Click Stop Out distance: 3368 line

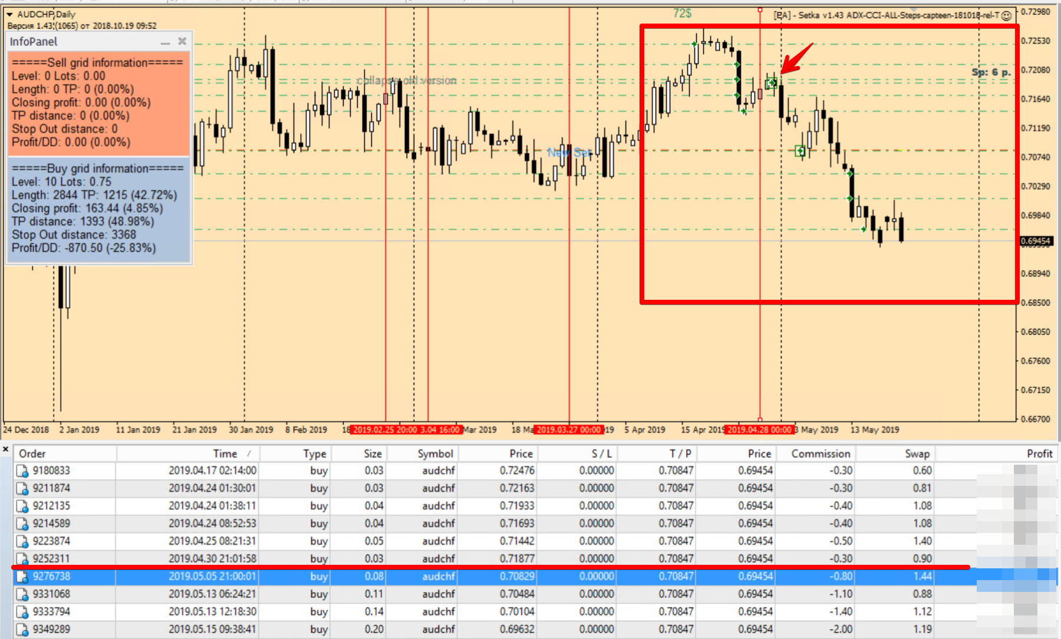74,235
